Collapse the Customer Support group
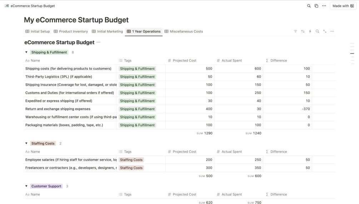The width and height of the screenshot is (359, 204). [x=26, y=186]
